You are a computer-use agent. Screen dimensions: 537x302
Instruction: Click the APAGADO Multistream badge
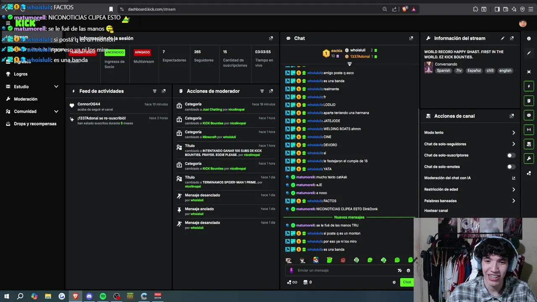142,52
